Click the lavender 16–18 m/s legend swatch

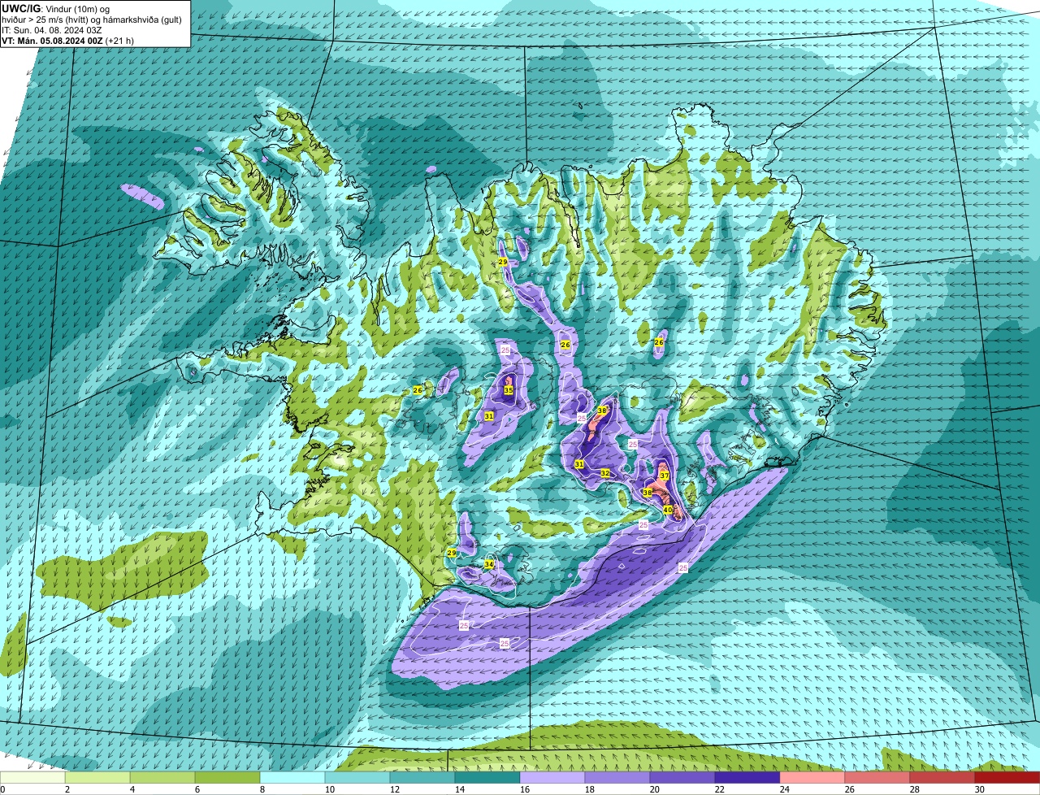tap(552, 778)
